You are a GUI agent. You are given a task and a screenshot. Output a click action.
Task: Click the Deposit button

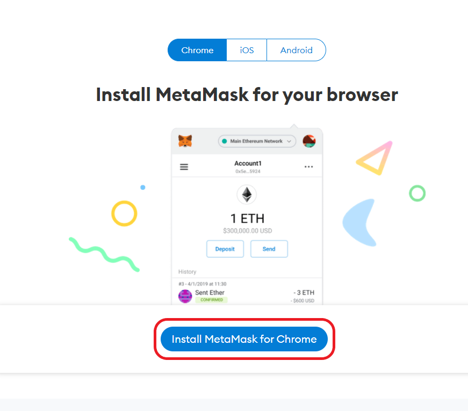point(225,249)
